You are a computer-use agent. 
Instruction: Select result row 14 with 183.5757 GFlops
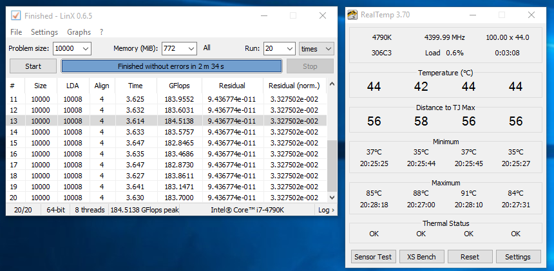(166, 132)
